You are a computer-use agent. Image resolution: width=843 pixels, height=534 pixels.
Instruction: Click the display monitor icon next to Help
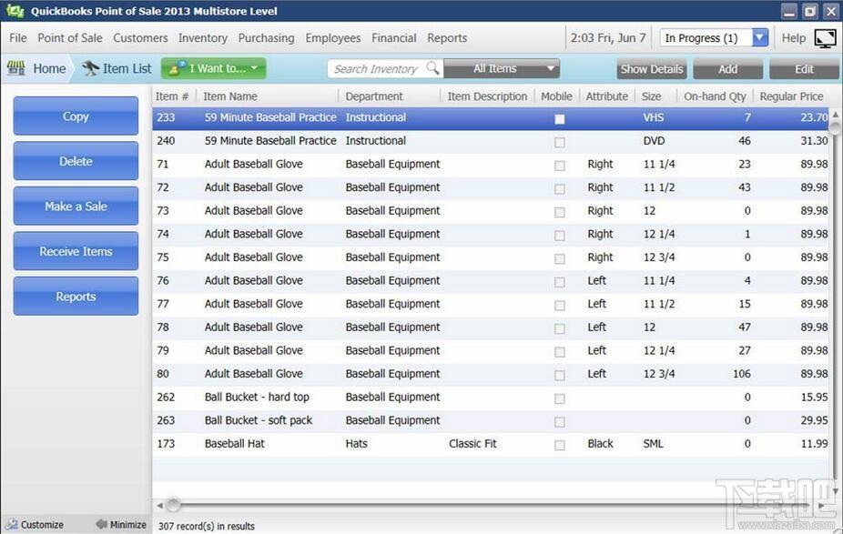point(825,38)
